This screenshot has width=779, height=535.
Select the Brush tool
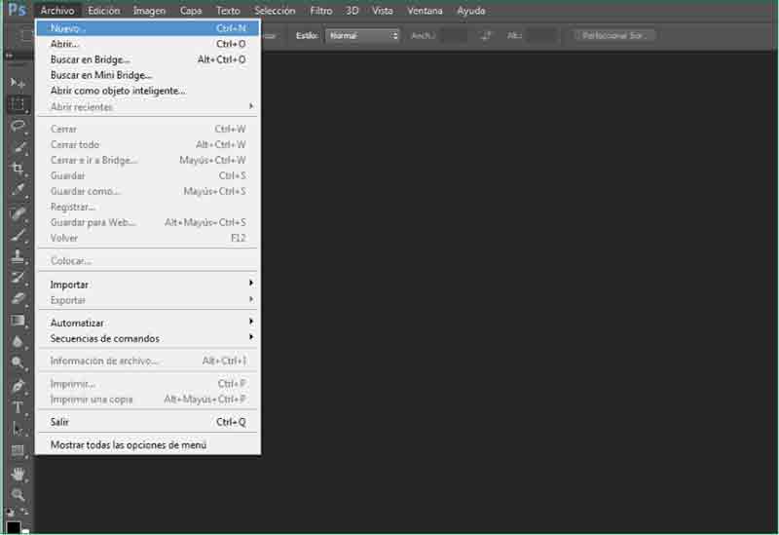coord(18,235)
